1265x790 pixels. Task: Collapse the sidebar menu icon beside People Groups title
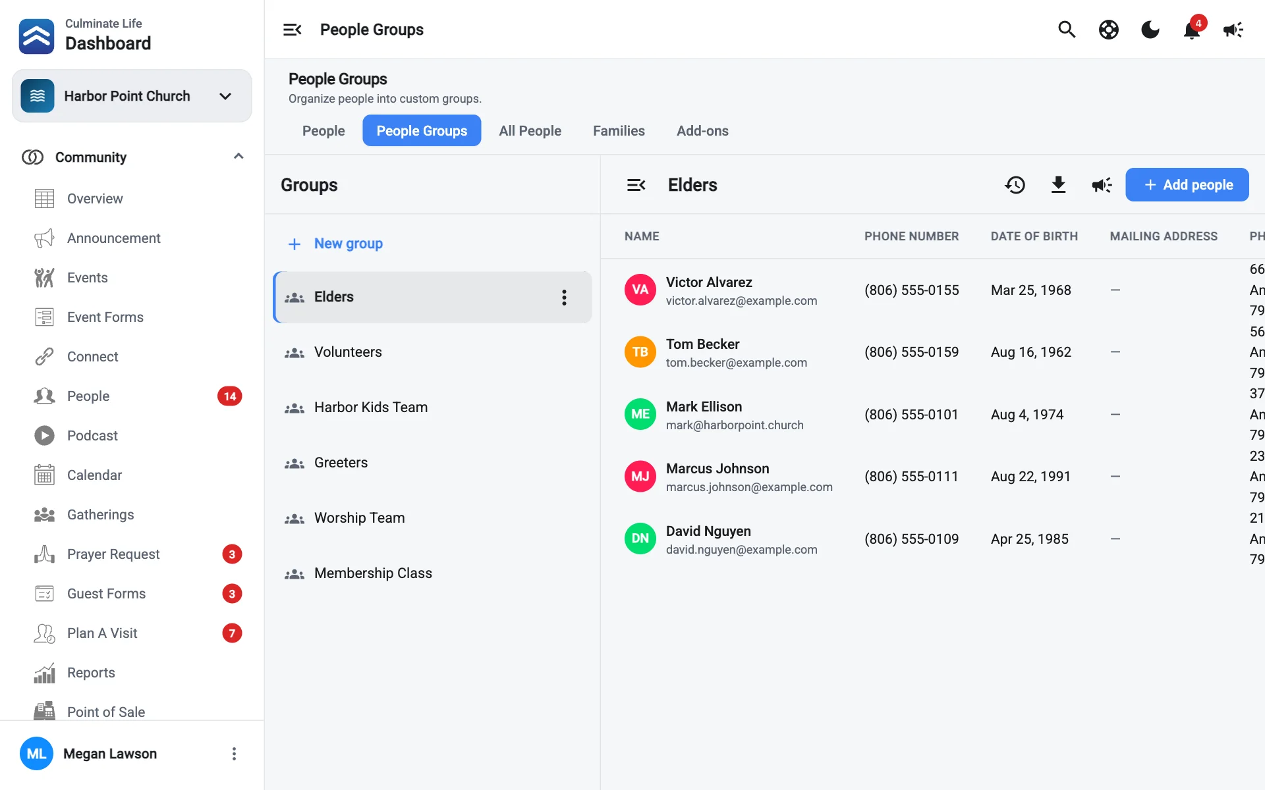(293, 30)
